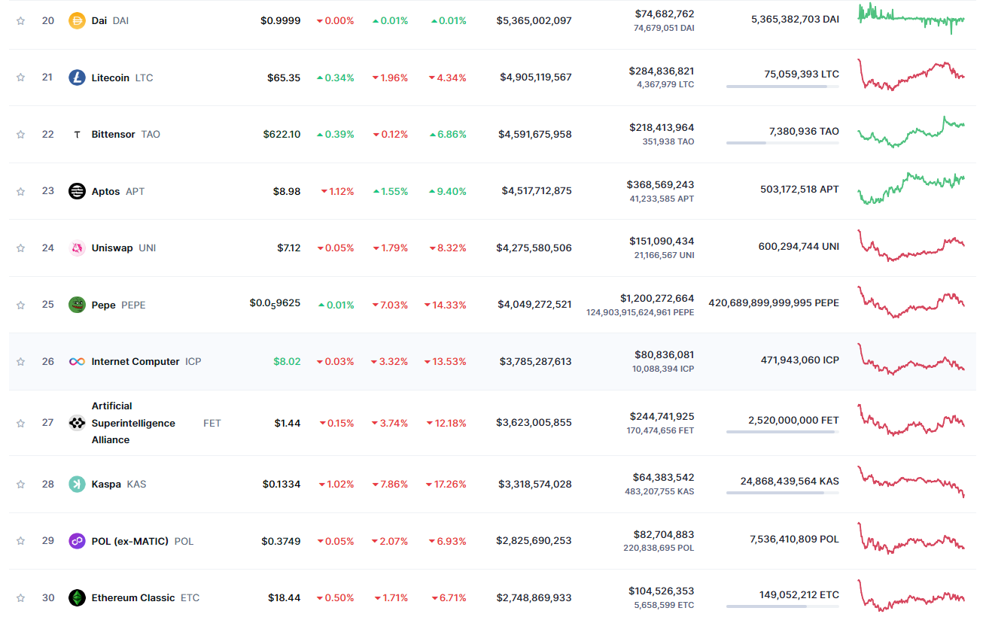This screenshot has width=986, height=620.
Task: Click Litecoin circulating supply progress bar
Action: (x=783, y=87)
